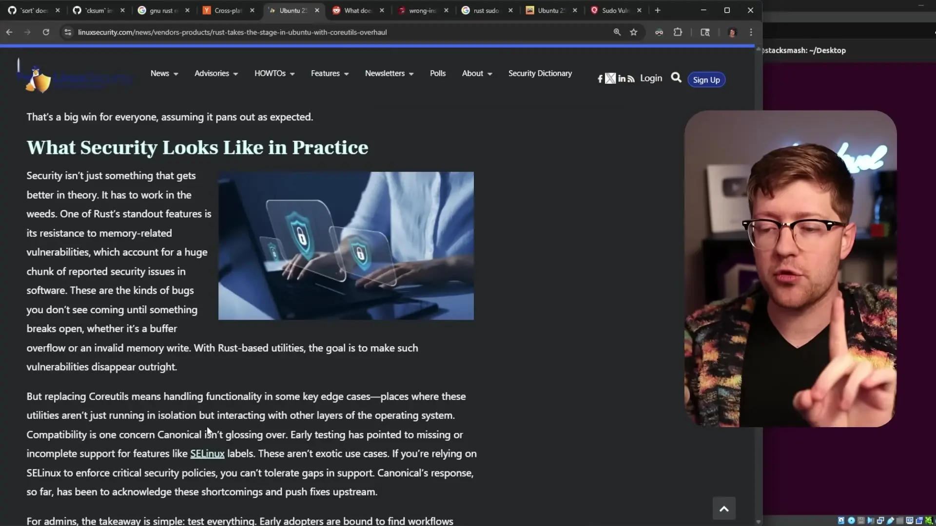The image size is (936, 526).
Task: Open the X (Twitter) social icon
Action: (x=610, y=78)
